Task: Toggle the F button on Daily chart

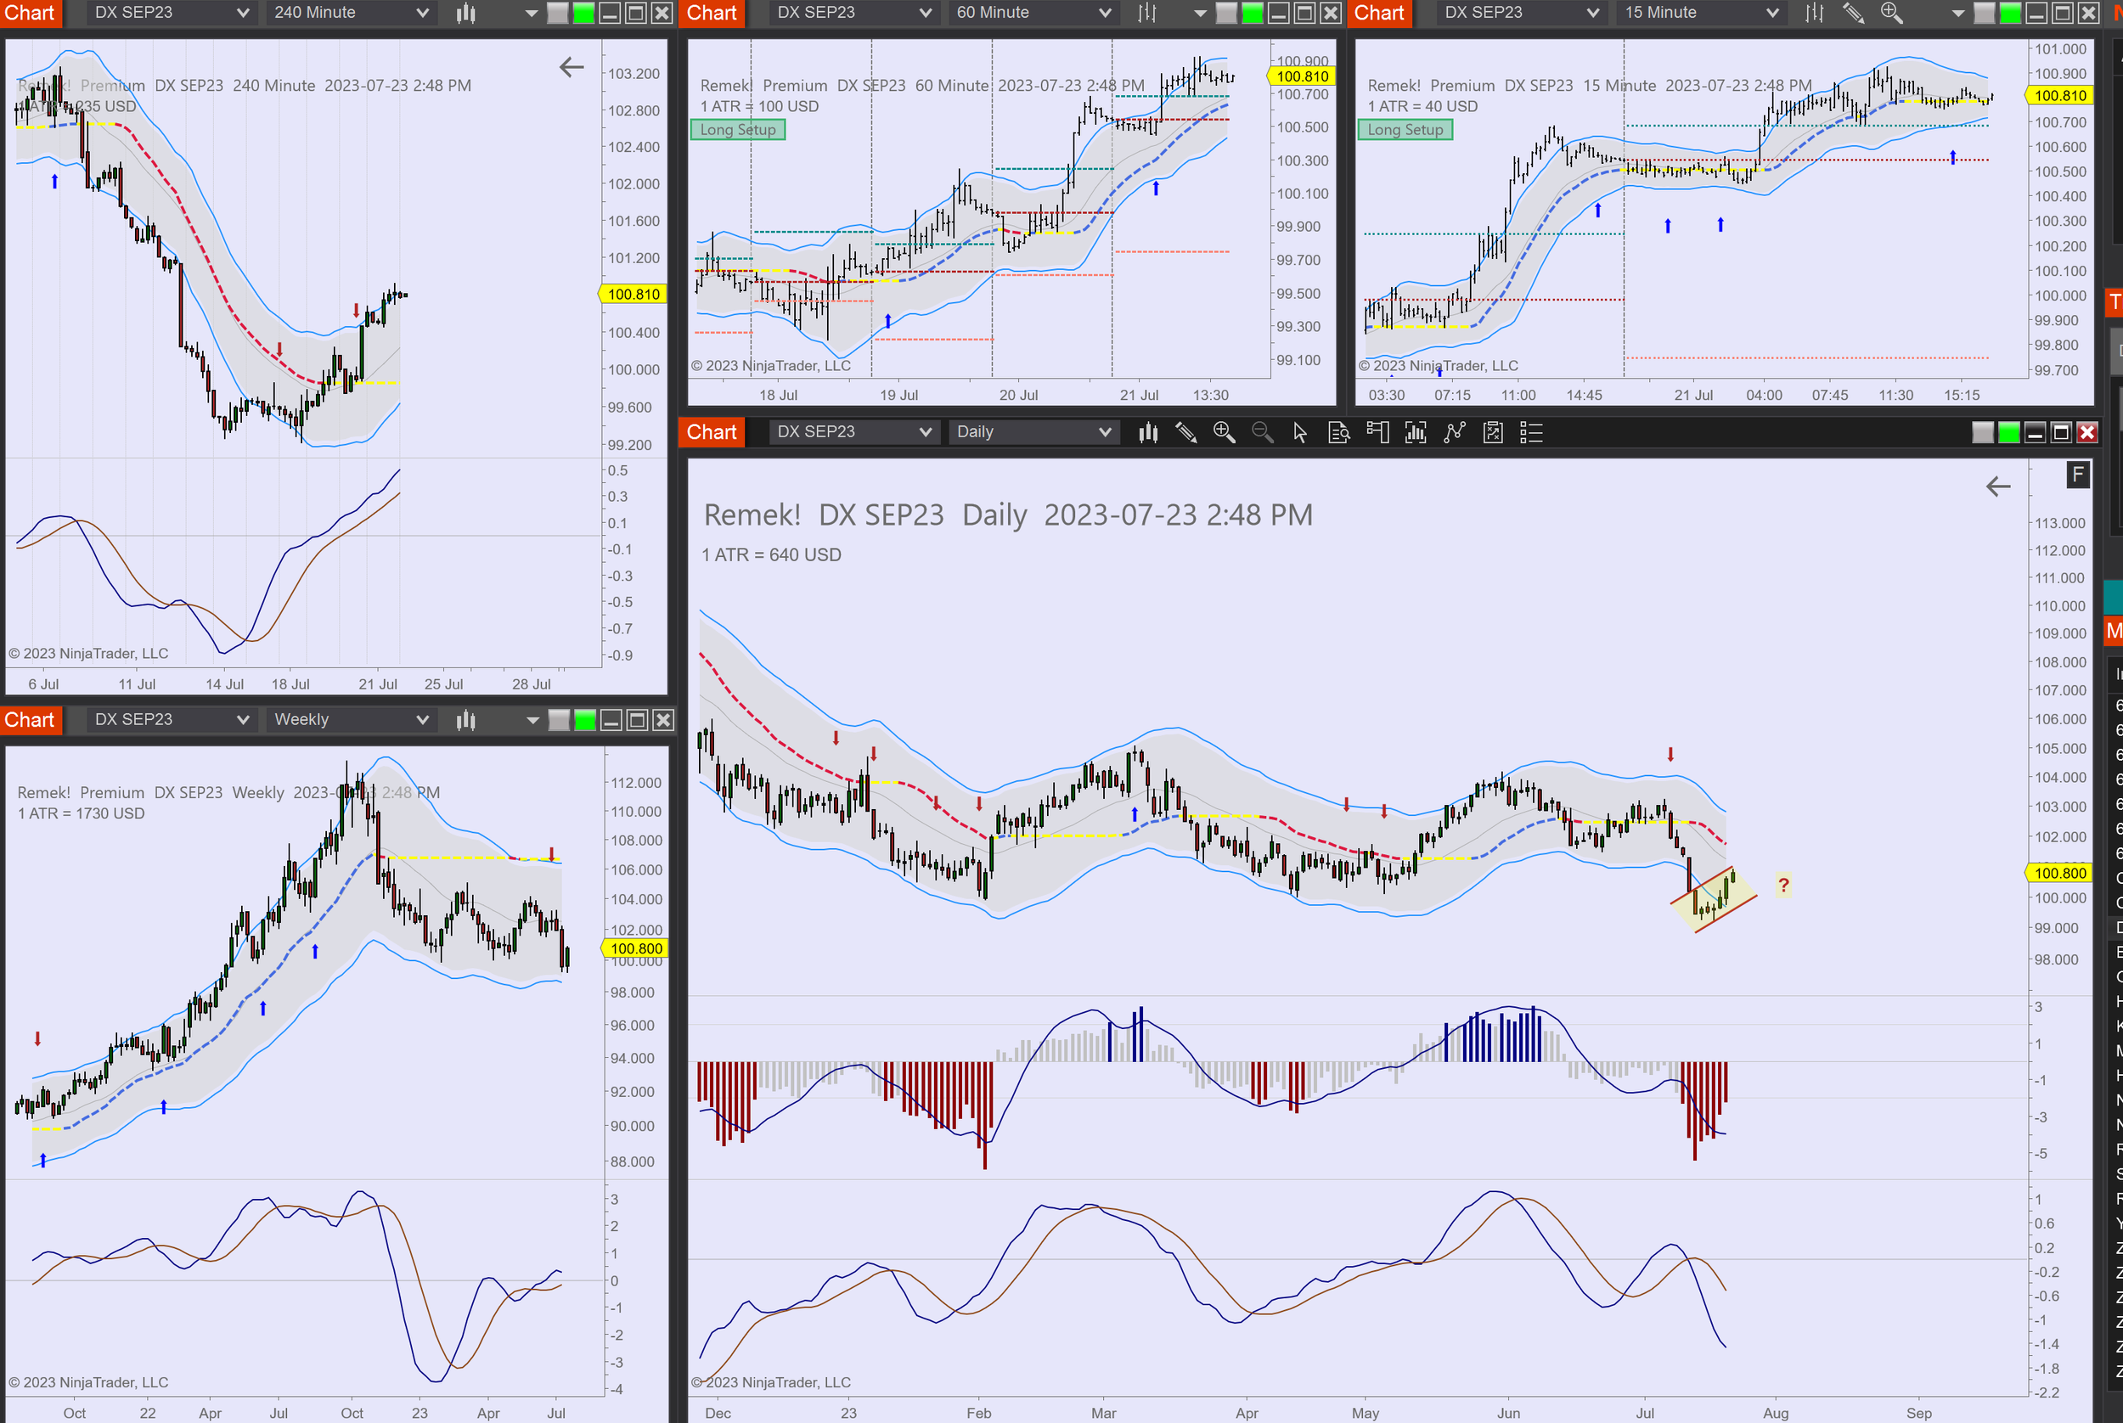Action: point(2078,474)
